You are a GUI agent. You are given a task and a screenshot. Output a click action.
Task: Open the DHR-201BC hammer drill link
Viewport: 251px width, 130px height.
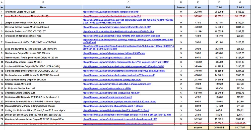118,75
